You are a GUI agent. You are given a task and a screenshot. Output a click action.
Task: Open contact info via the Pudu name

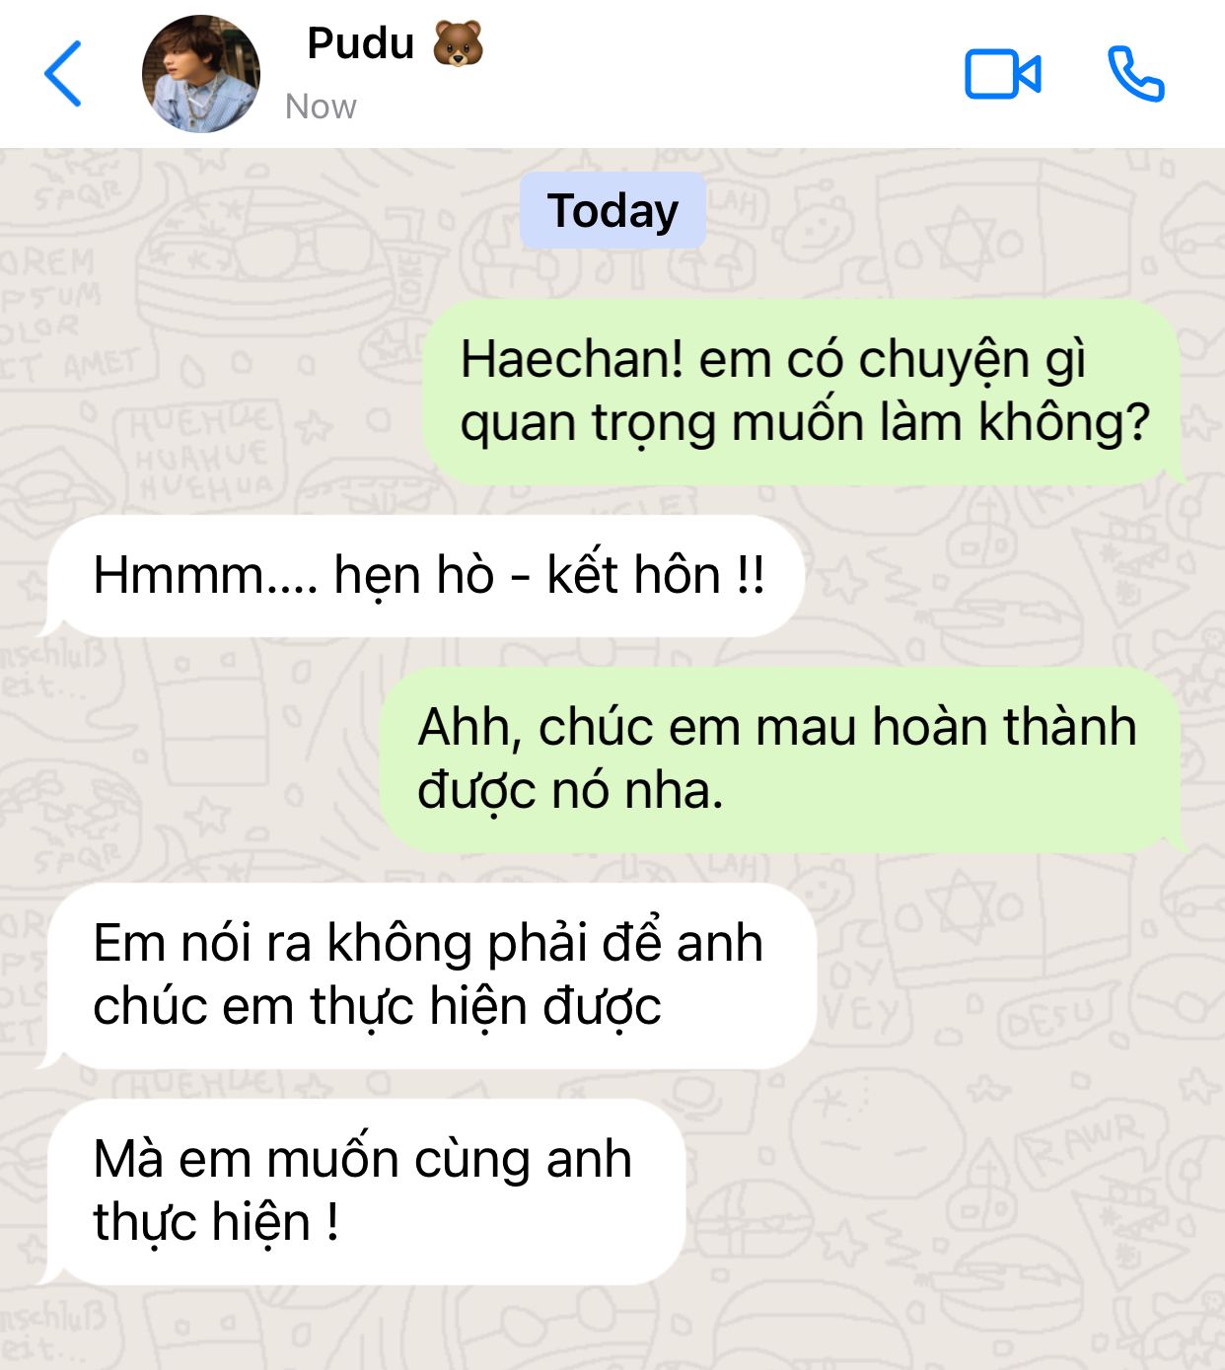pos(360,44)
